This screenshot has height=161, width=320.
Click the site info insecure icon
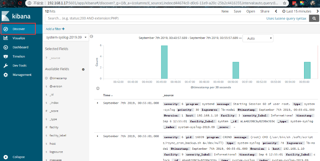click(x=29, y=3)
